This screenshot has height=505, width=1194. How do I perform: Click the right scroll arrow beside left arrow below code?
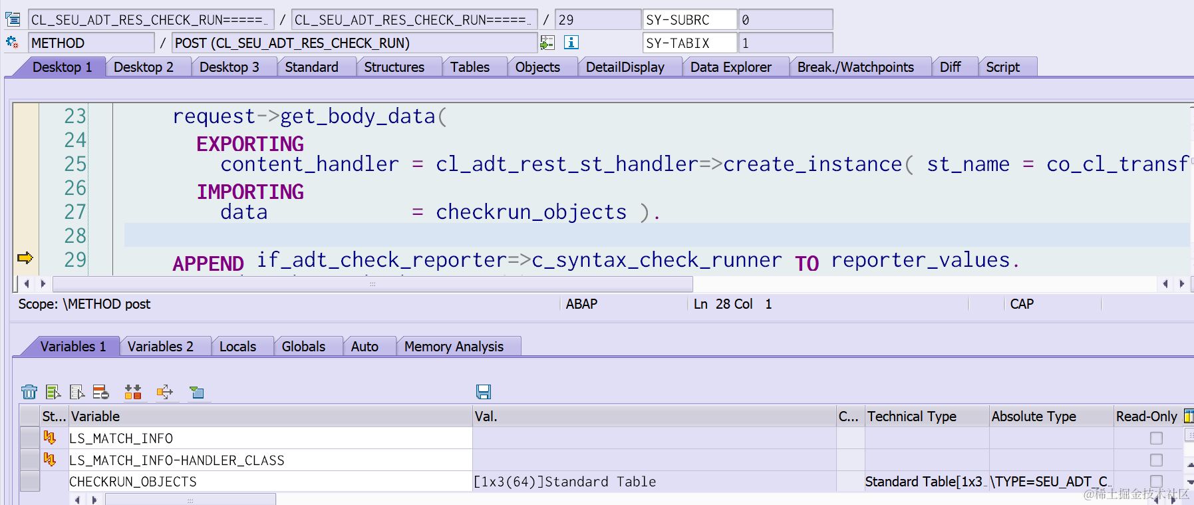(x=43, y=284)
